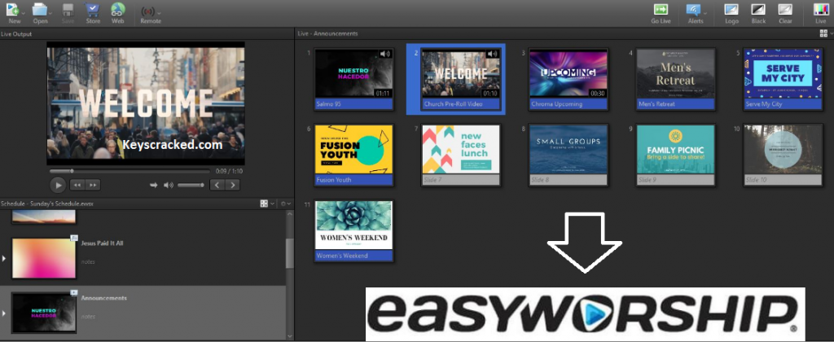Screen dimensions: 834x342
Task: Change Schedule panel thumbnail view icon
Action: (x=264, y=204)
